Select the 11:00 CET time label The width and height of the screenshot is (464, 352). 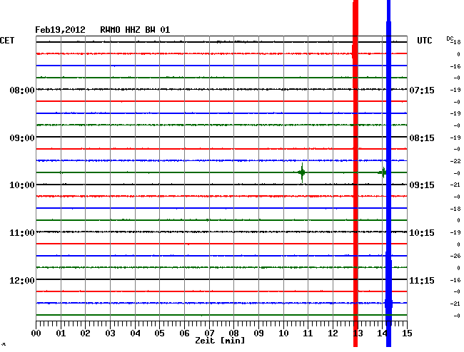click(22, 233)
